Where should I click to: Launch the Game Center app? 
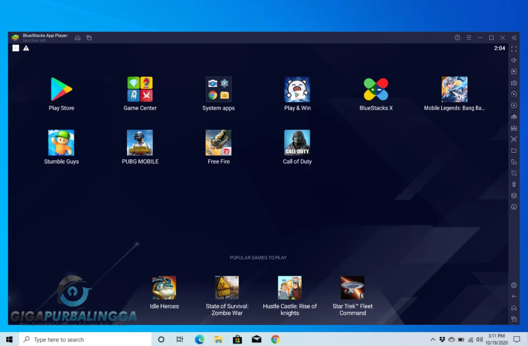click(140, 88)
